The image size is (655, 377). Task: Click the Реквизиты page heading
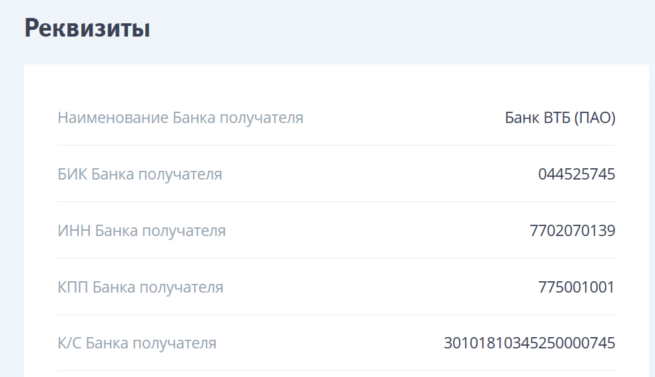coord(87,29)
